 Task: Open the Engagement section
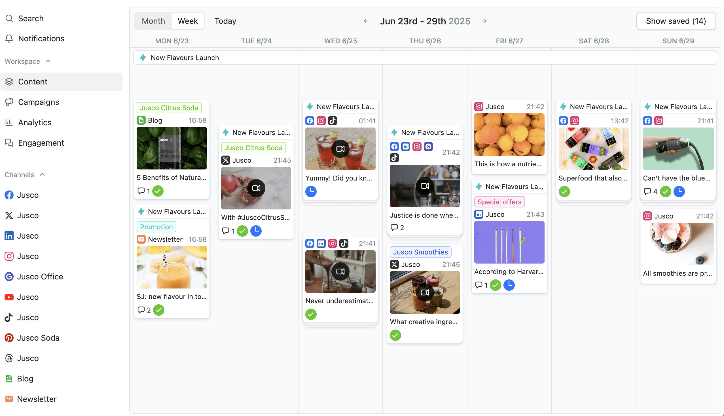click(x=41, y=143)
